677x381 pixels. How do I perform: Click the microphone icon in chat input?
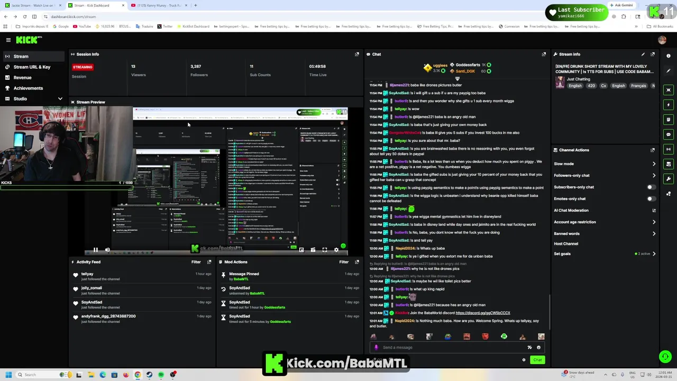(376, 347)
